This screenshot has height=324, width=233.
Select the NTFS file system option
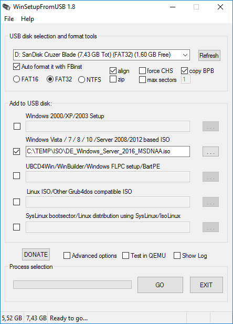81,79
